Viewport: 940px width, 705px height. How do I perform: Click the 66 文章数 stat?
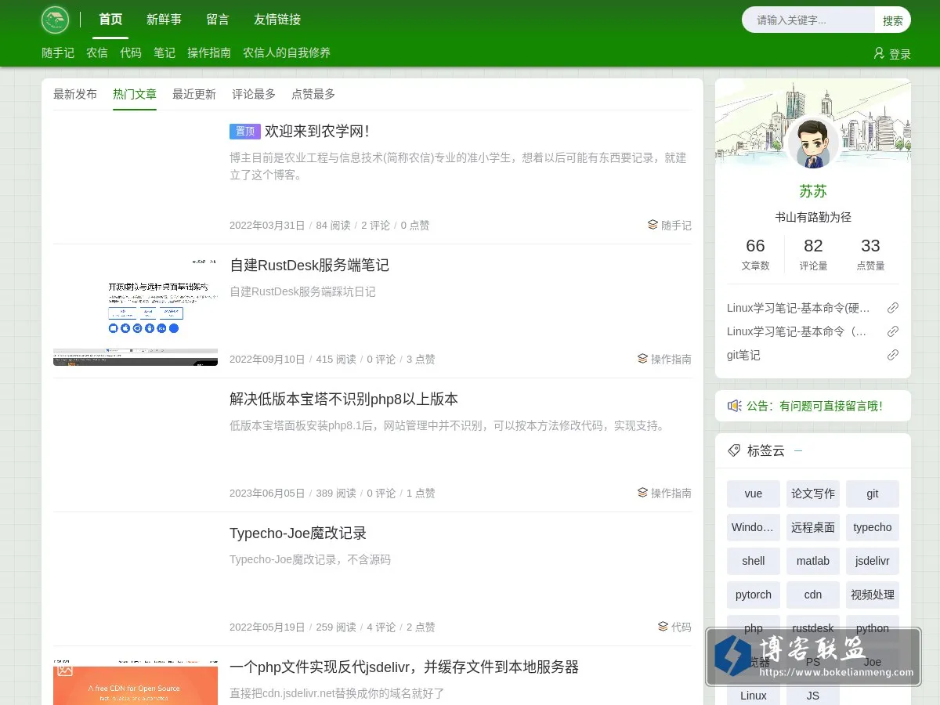point(755,255)
